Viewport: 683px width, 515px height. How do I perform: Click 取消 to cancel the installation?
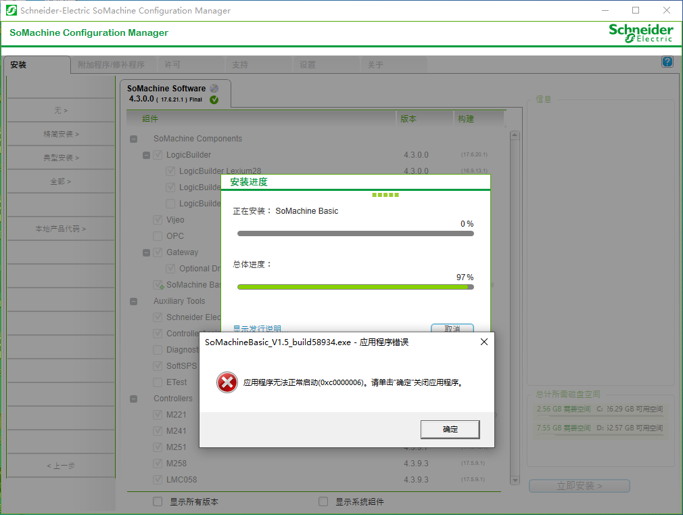click(452, 328)
